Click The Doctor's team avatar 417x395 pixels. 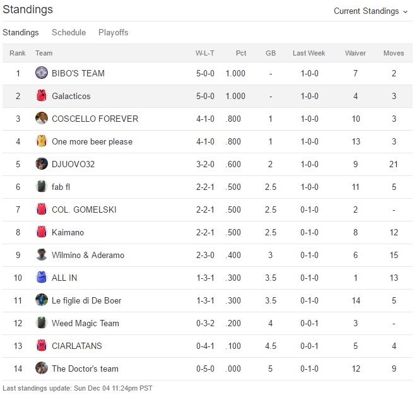[42, 368]
